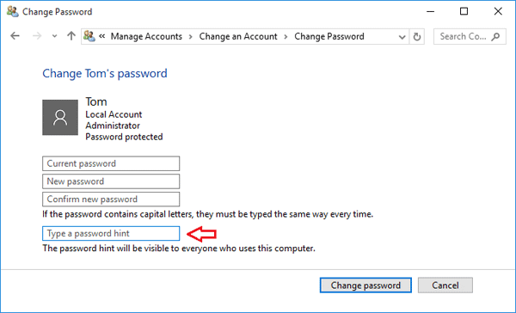
Task: Navigate to Manage Accounts breadcrumb
Action: click(x=146, y=36)
